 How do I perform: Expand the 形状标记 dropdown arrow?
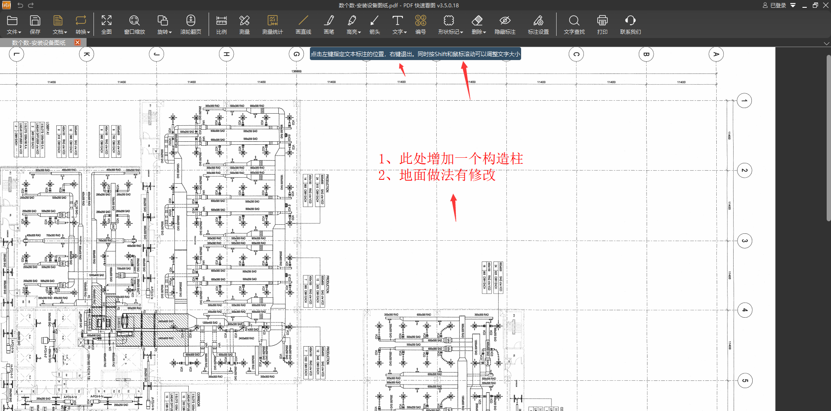[462, 32]
